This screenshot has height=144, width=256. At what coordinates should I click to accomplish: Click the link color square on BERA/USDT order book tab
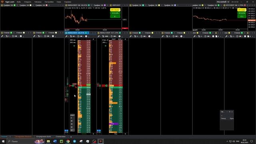(x=120, y=33)
